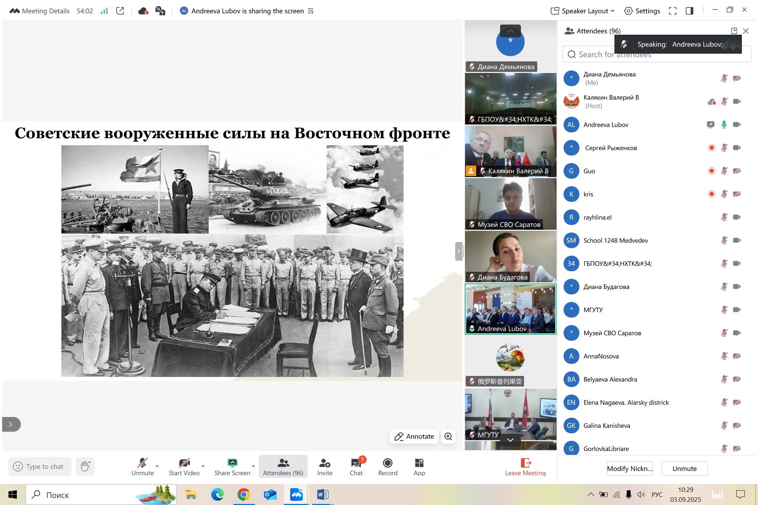Image resolution: width=758 pixels, height=505 pixels.
Task: Open Meeting Details menu
Action: pos(40,11)
